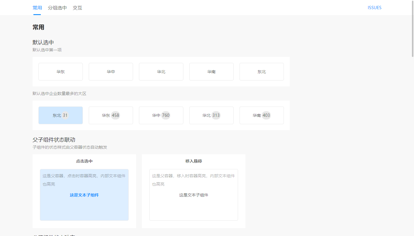Select the 华东 458 region card
Screen dimensions: 414x236
111,115
